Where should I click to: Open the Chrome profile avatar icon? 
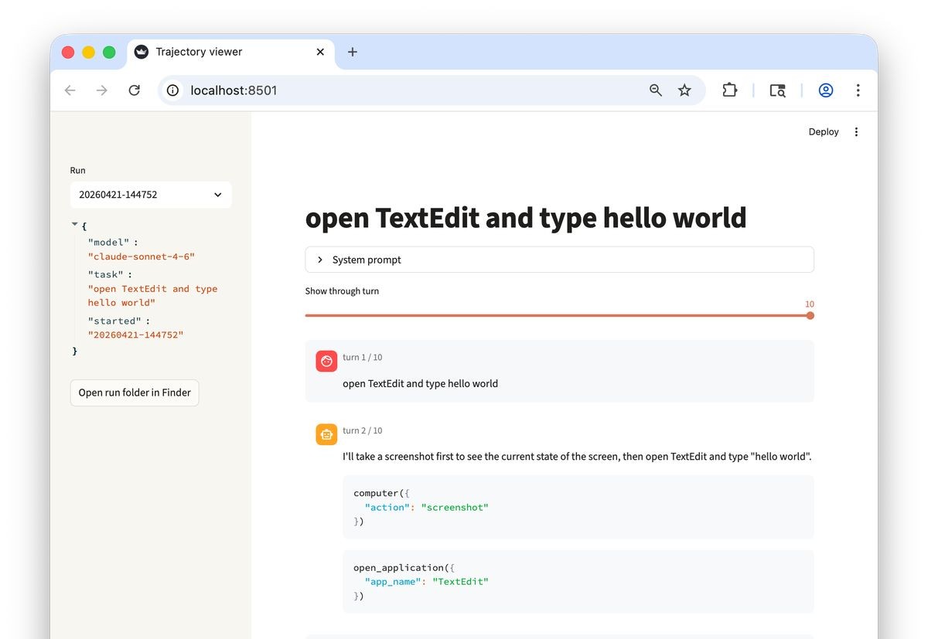(826, 90)
